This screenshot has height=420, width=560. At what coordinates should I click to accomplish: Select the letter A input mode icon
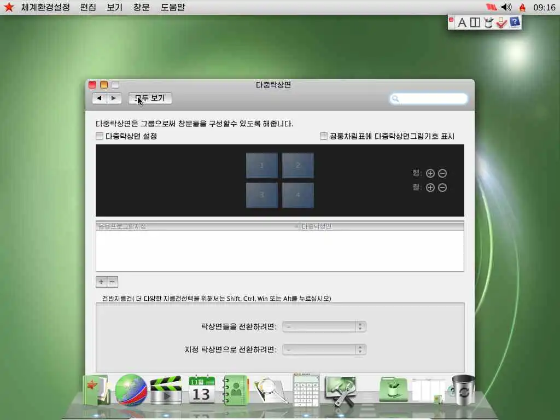[462, 22]
